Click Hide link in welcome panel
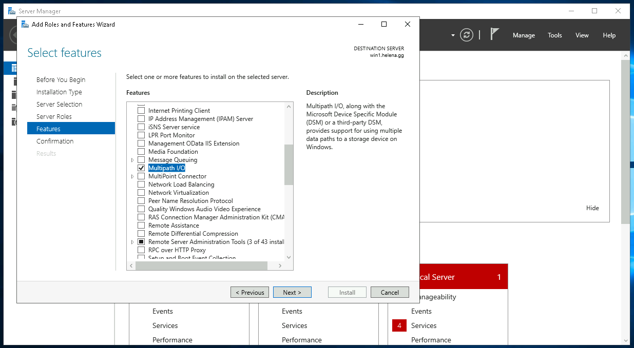Screen dimensions: 634x348 [592, 208]
